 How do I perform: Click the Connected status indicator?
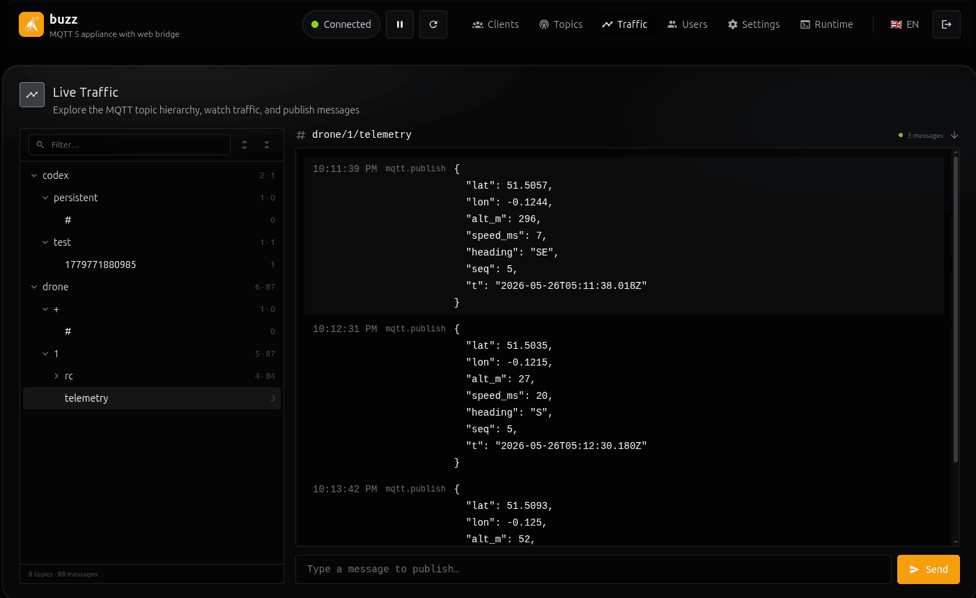pos(341,24)
